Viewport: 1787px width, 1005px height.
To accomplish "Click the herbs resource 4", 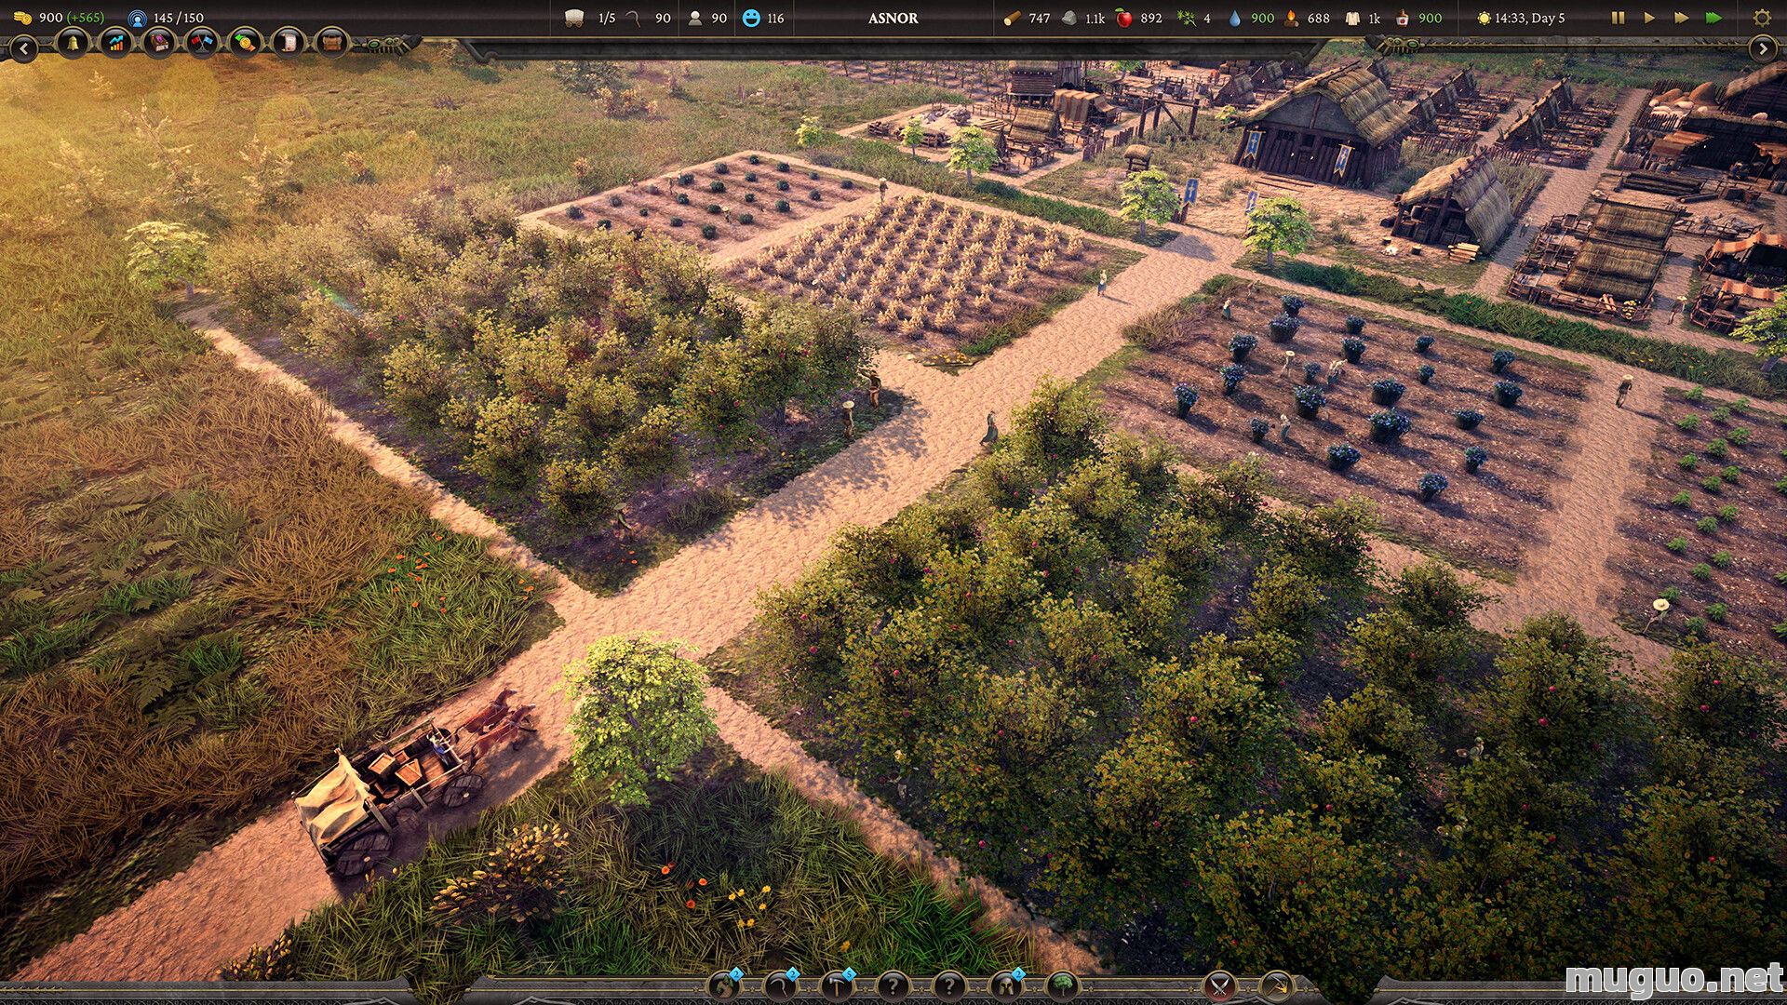I will pos(1194,18).
